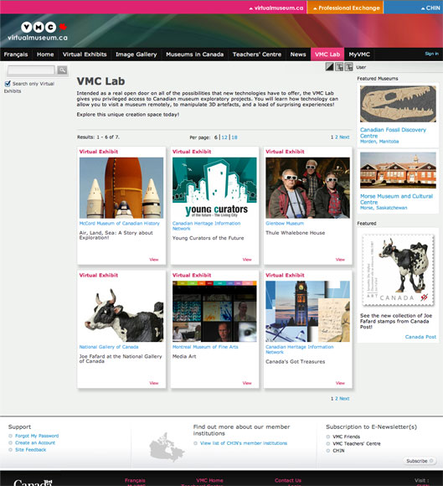This screenshot has height=486, width=443.
Task: Toggle the high contrast display icon
Action: (330, 67)
